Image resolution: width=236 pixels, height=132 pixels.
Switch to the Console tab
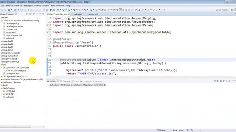pos(65,81)
